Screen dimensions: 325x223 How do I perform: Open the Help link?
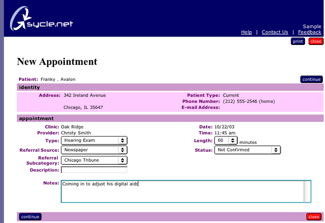(246, 32)
